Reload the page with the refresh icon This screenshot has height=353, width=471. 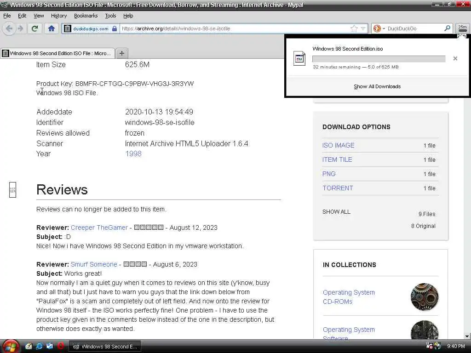[x=34, y=28]
